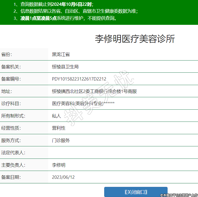Click the 法定代表人 field label

click(x=13, y=153)
